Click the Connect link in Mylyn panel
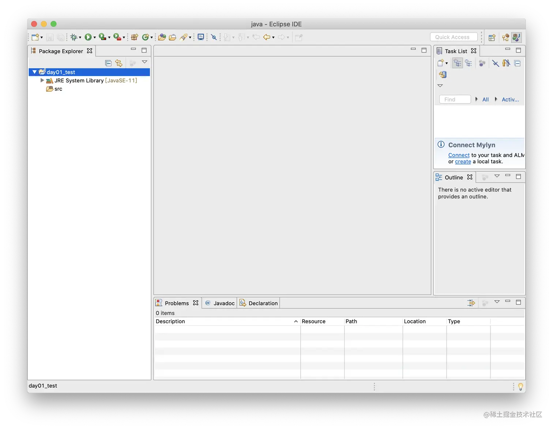The height and width of the screenshot is (429, 553). [x=459, y=155]
